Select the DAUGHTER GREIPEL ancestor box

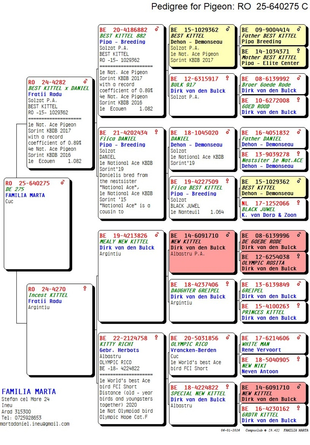[202, 300]
